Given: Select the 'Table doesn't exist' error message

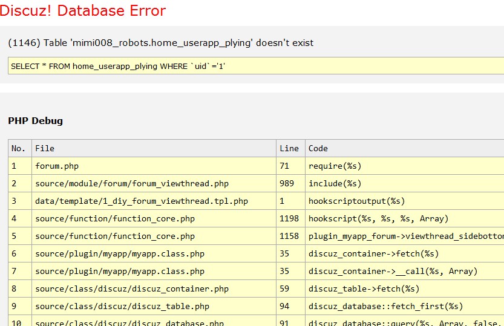Looking at the screenshot, I should (x=161, y=43).
